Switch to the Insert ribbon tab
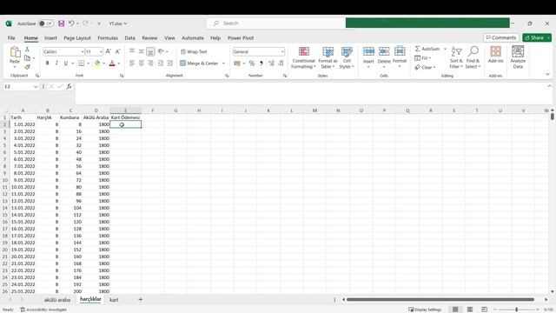This screenshot has height=313, width=556. [50, 38]
